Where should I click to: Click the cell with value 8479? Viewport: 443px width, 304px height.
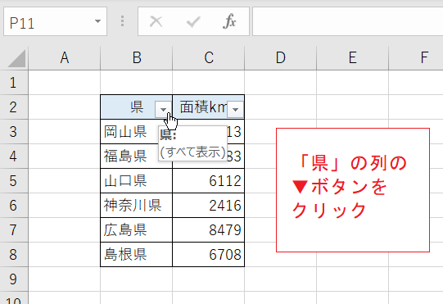(x=209, y=230)
